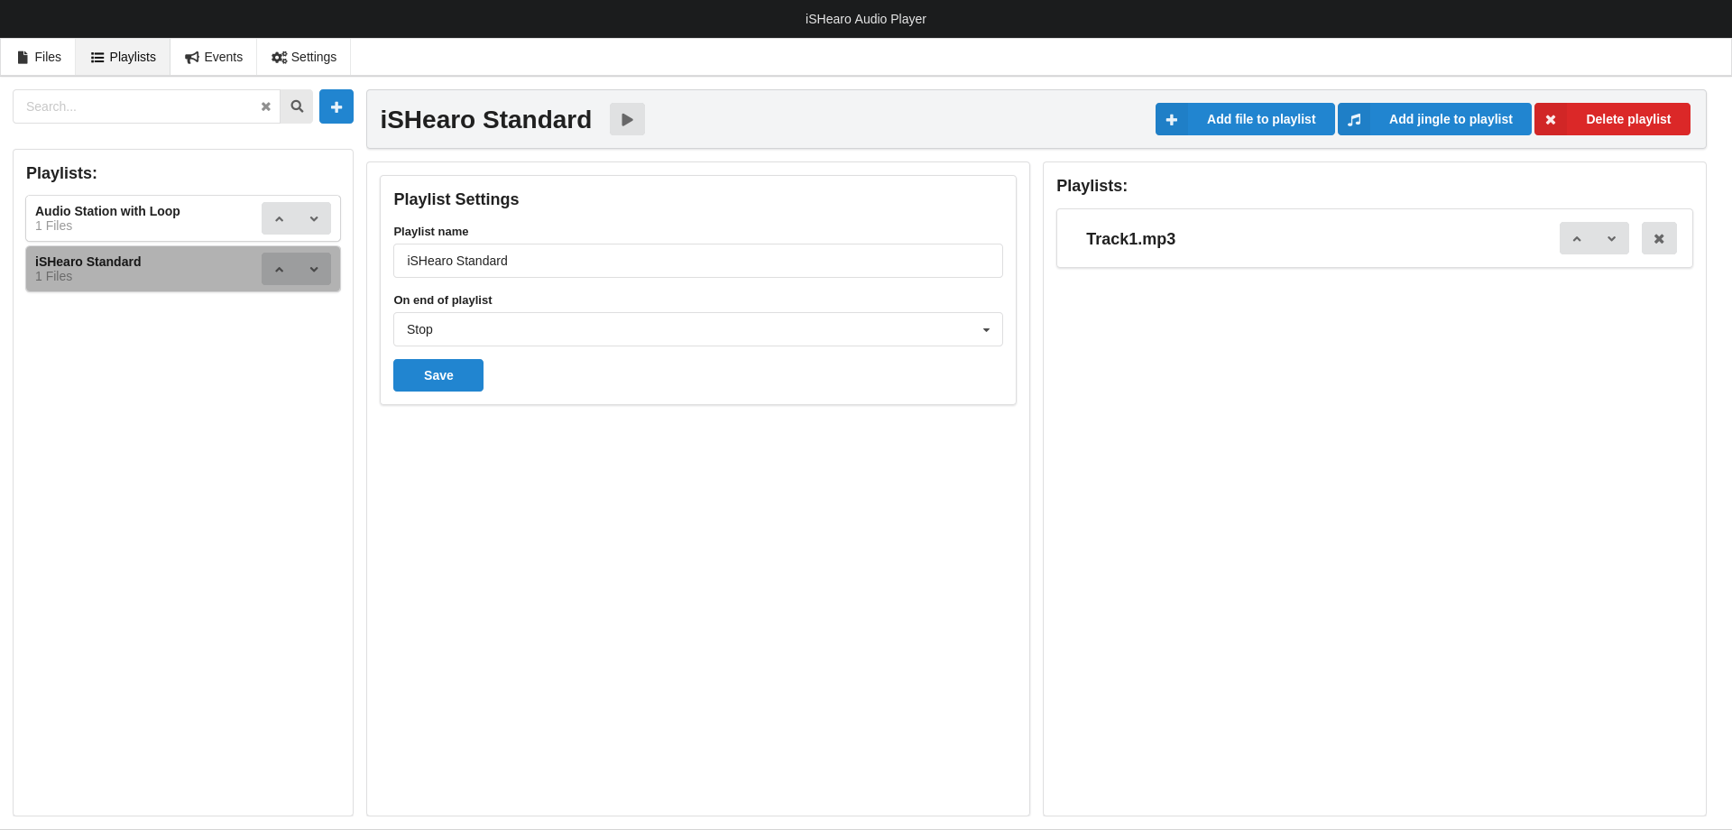Remove Track1.mp3 from the playlist
1732x830 pixels.
coord(1658,239)
